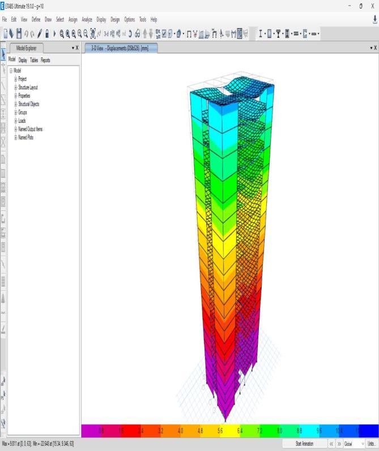Open the Analyze menu

(x=87, y=19)
